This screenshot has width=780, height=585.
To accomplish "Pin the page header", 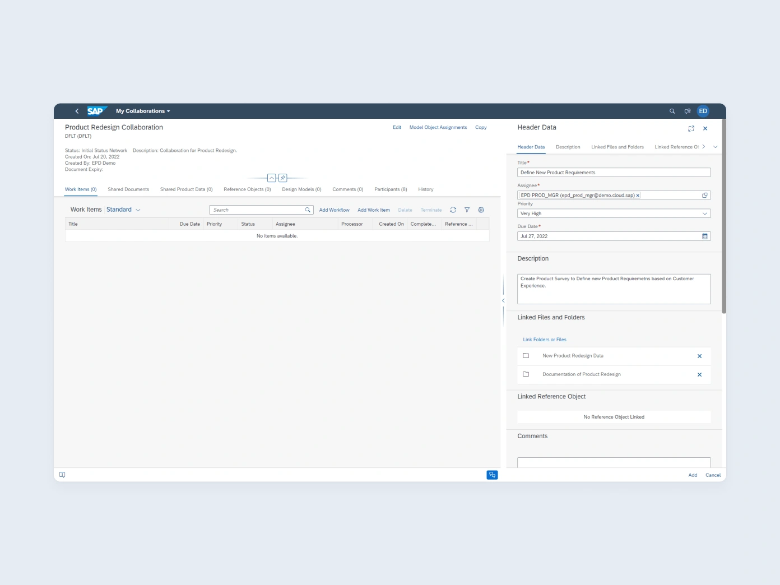I will [x=283, y=178].
